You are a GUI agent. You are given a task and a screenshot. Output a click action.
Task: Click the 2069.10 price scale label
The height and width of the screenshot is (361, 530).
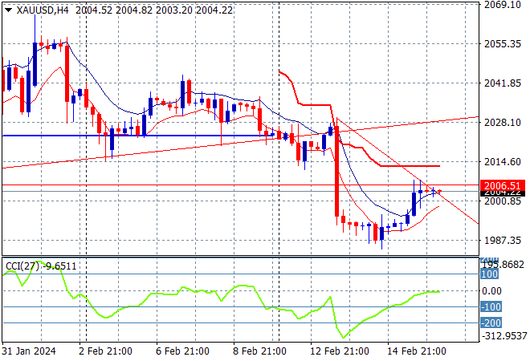click(x=502, y=4)
